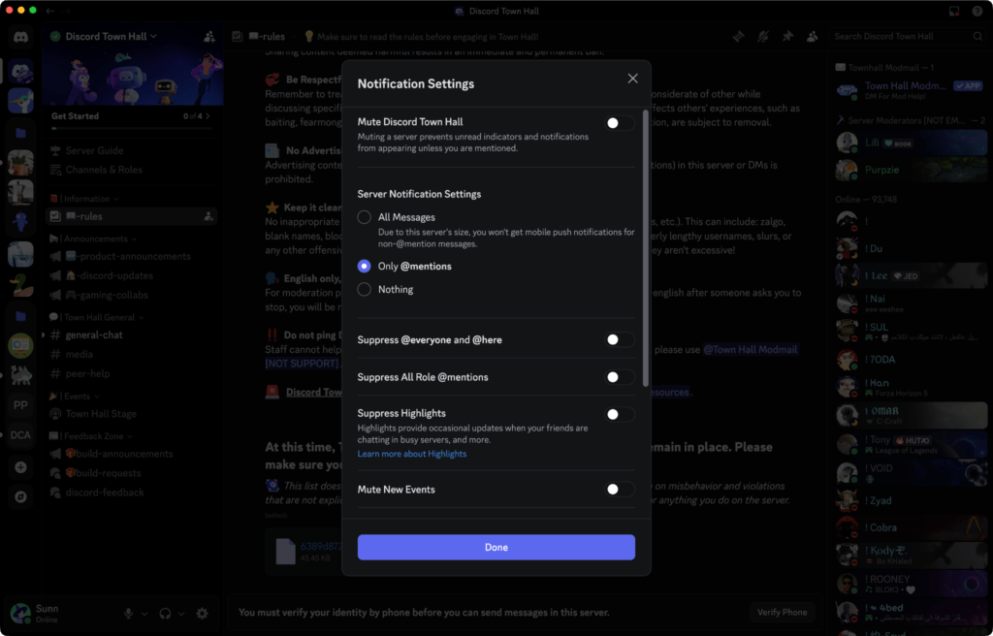Click the Server Guide signpost icon
This screenshot has width=993, height=636.
tap(55, 151)
